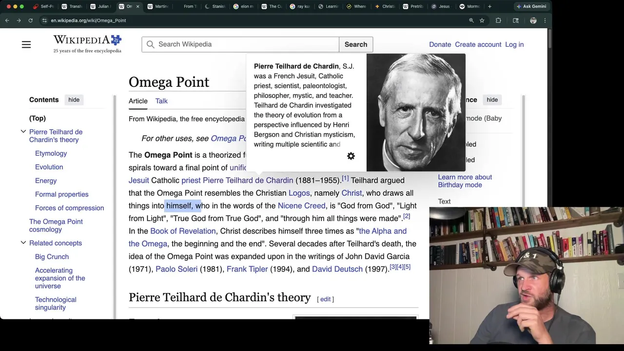This screenshot has height=351, width=624.
Task: Open Create account link
Action: tap(478, 44)
